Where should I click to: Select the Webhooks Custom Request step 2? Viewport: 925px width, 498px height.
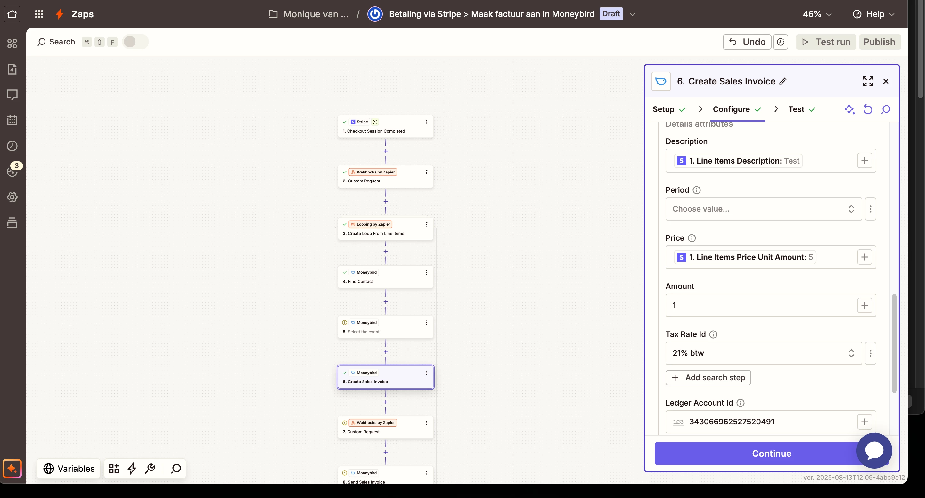point(385,176)
